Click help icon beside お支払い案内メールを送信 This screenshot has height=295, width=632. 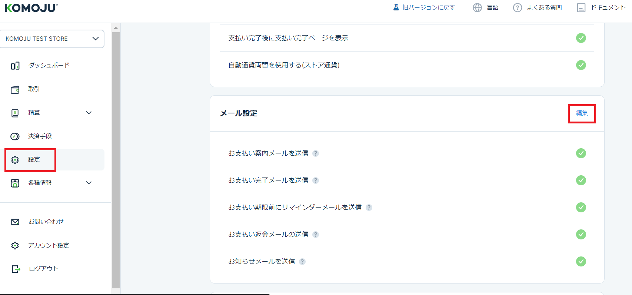pos(316,153)
